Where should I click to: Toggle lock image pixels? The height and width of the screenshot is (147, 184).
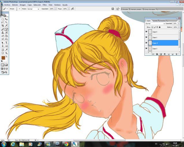pyautogui.click(x=155, y=27)
